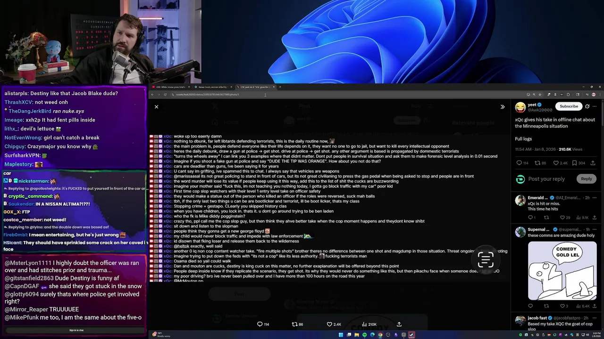
Task: Open the floating image text scan icon
Action: (x=486, y=259)
